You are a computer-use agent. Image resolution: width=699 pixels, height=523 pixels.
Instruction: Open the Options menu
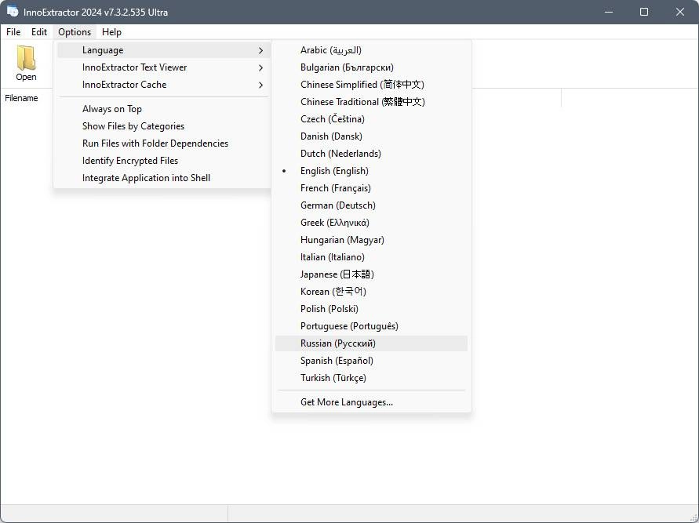(x=75, y=32)
